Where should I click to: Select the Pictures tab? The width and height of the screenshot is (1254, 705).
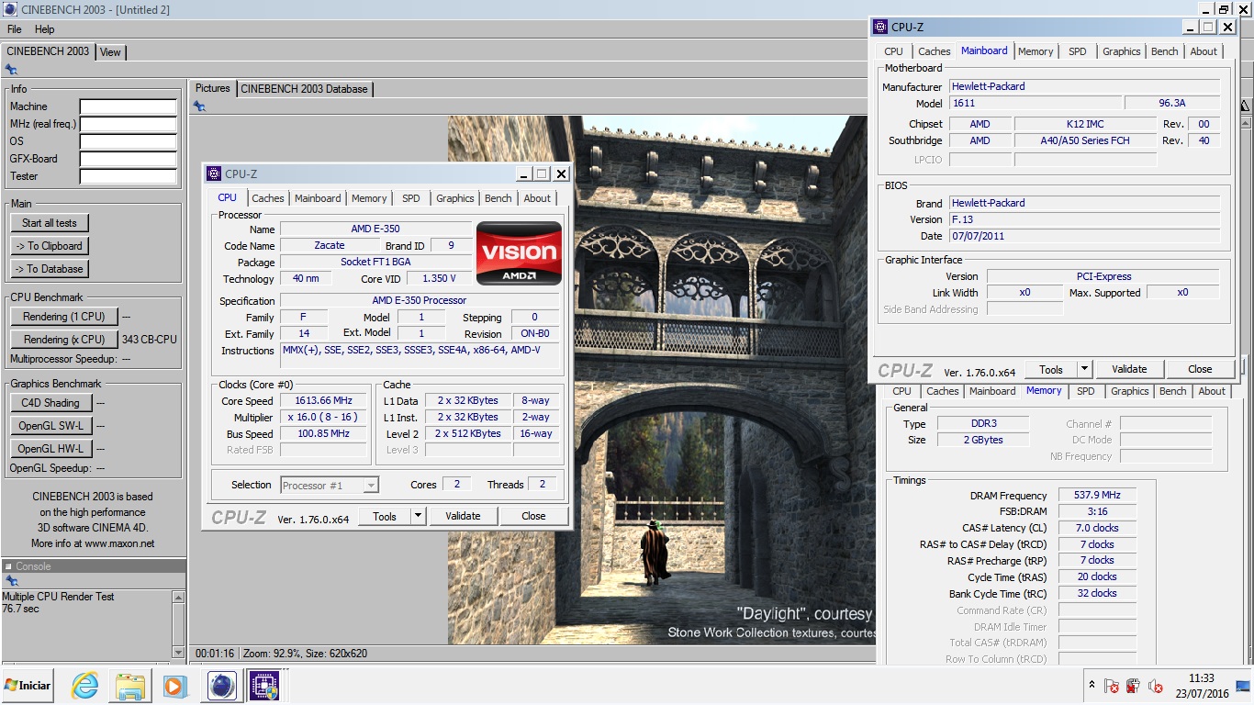click(212, 88)
